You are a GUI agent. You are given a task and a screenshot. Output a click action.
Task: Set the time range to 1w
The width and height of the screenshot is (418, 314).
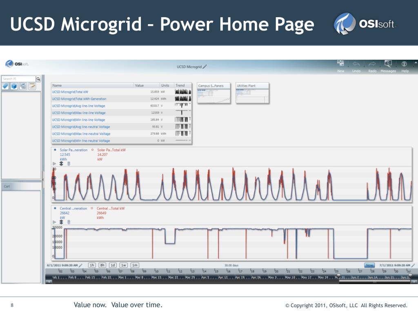pos(123,265)
